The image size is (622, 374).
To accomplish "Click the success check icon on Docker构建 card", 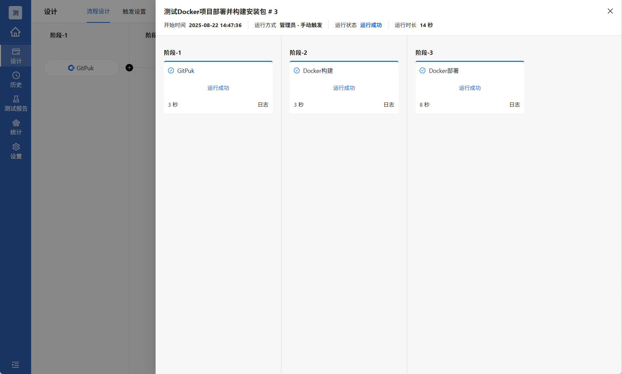I will pyautogui.click(x=296, y=70).
